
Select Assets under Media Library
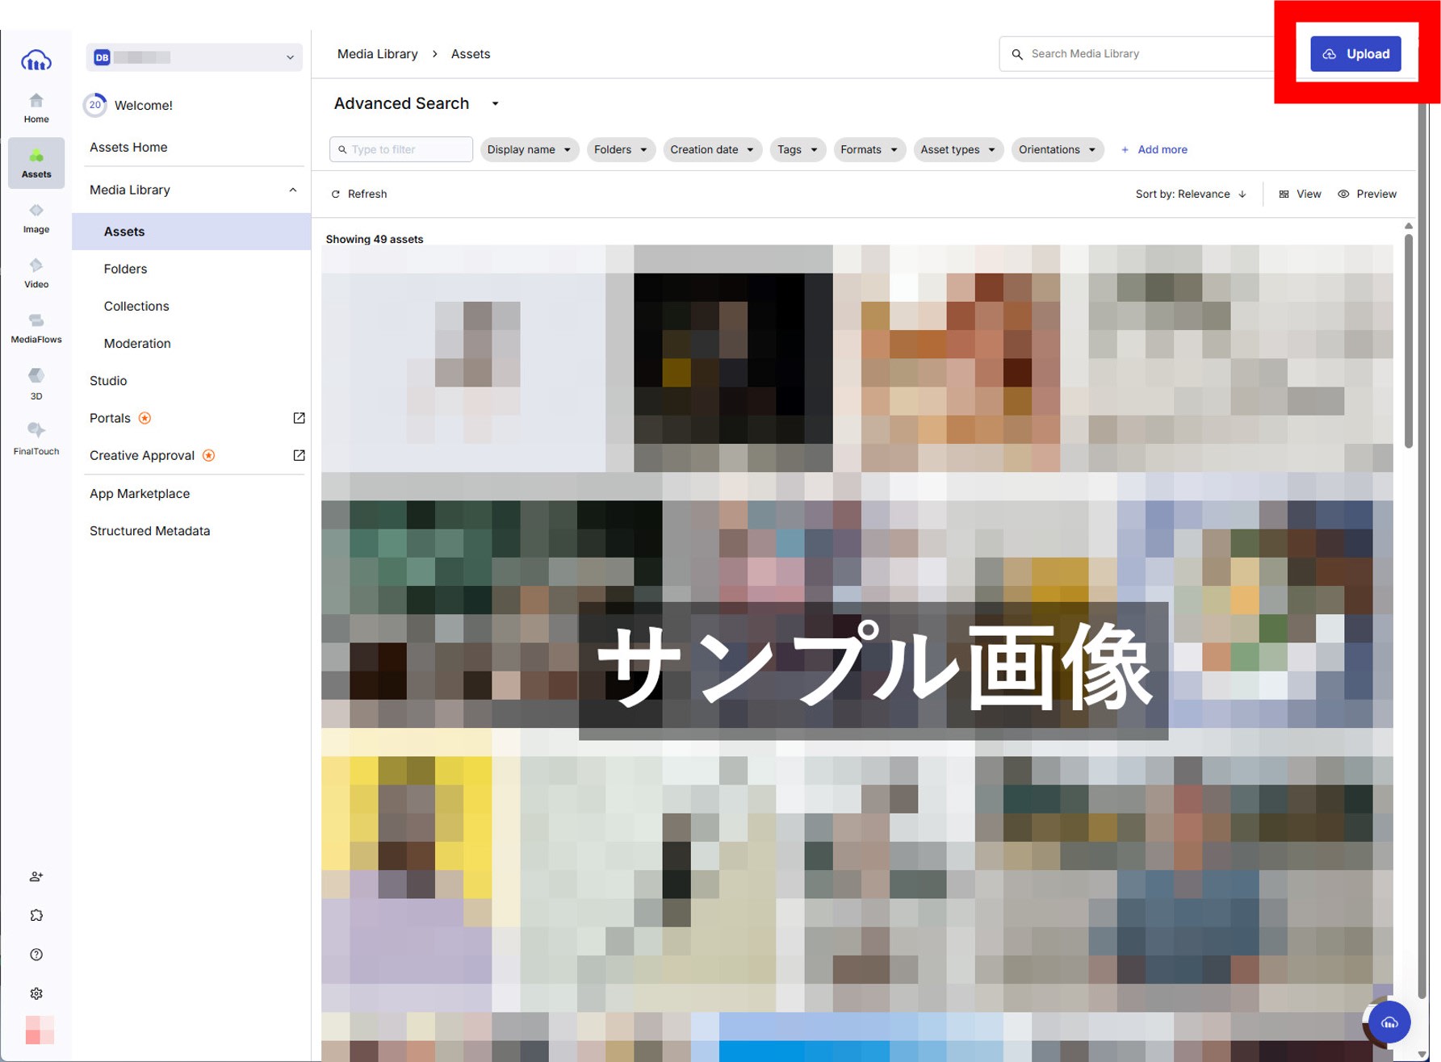click(191, 232)
